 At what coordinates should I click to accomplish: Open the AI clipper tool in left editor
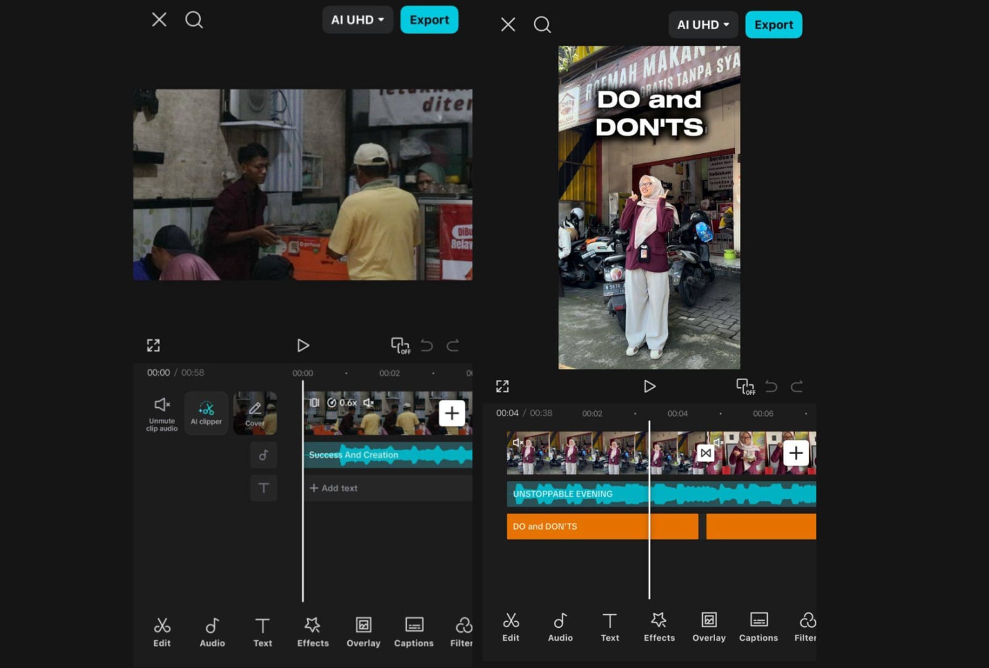tap(206, 413)
